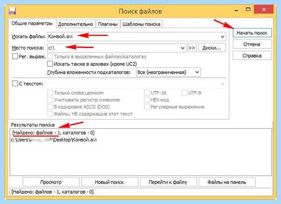281x204 pixels.
Task: Maximize the Поиск файлов window
Action: click(x=248, y=9)
